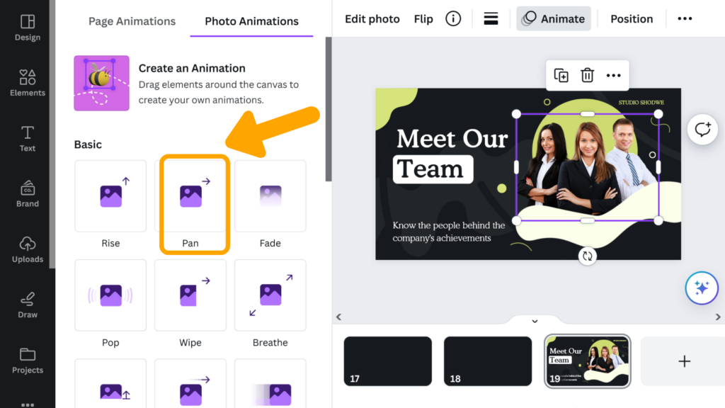The image size is (725, 408).
Task: Switch to the Photo Animations tab
Action: click(251, 21)
